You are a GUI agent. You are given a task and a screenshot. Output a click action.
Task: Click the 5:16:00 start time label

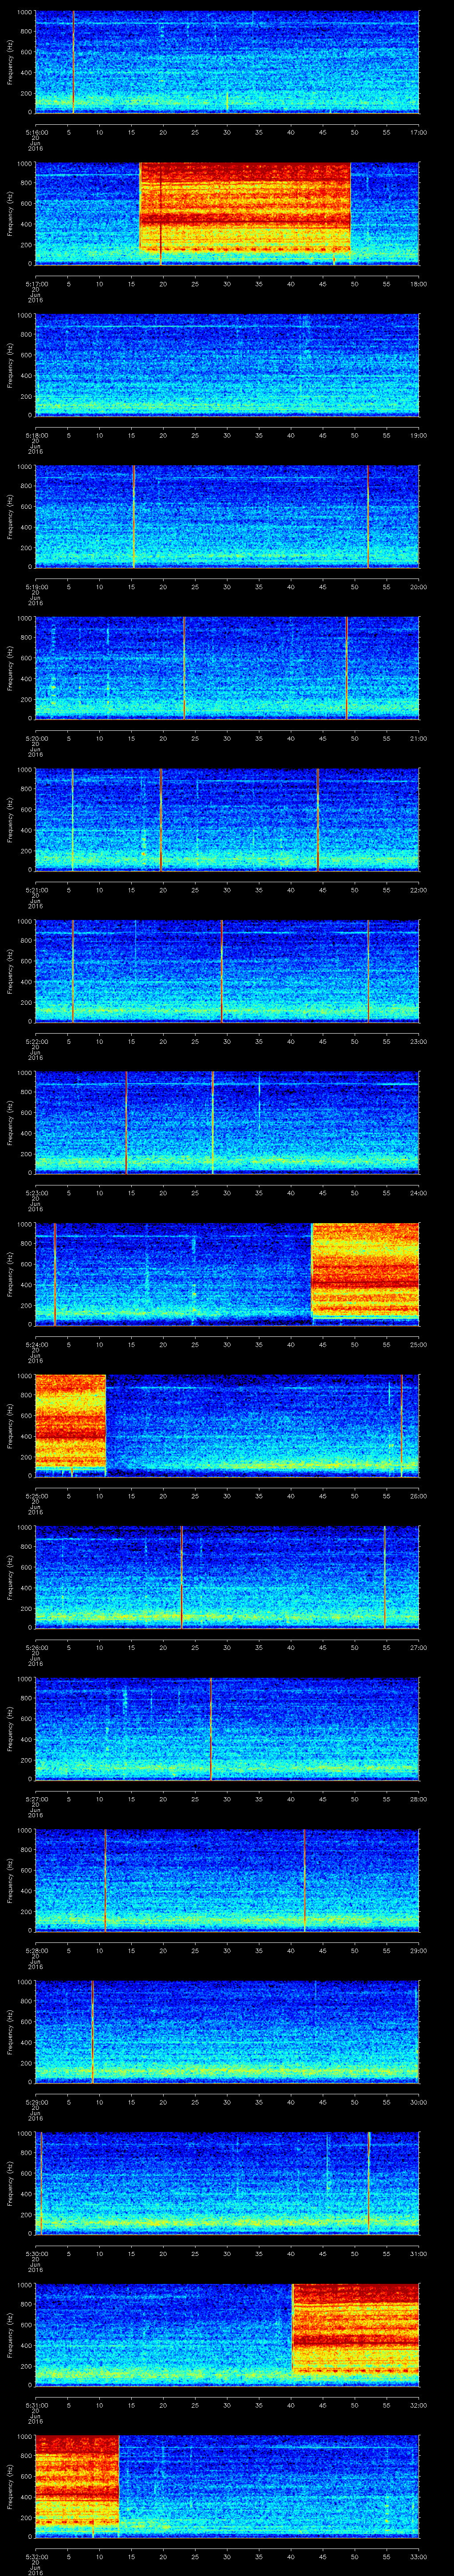pos(36,132)
